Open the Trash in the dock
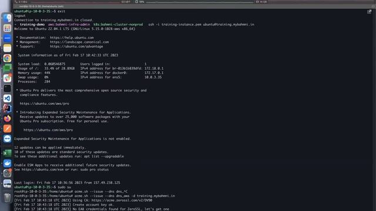 (x=7, y=198)
